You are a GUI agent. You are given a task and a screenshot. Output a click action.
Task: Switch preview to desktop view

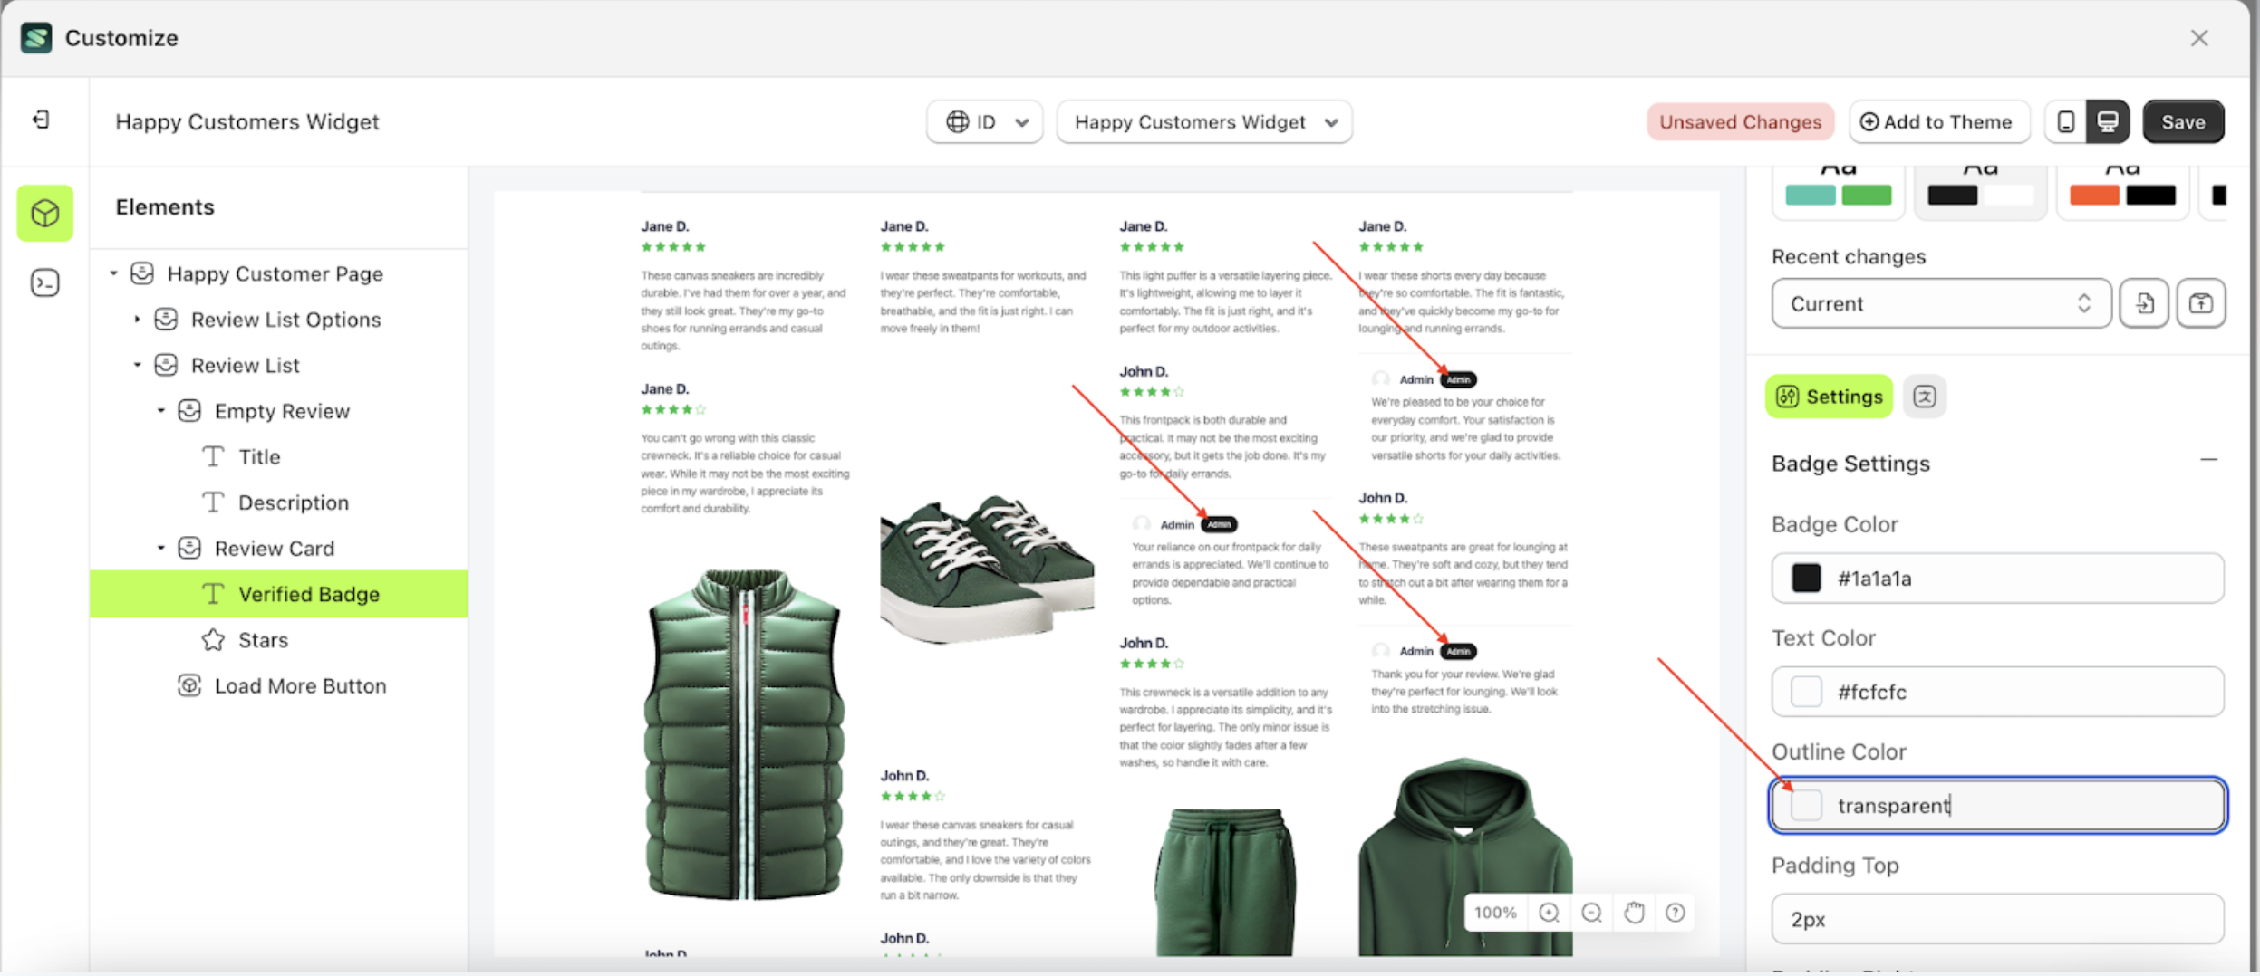tap(2110, 120)
